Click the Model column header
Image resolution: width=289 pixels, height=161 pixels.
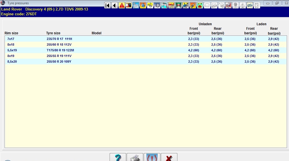97,33
